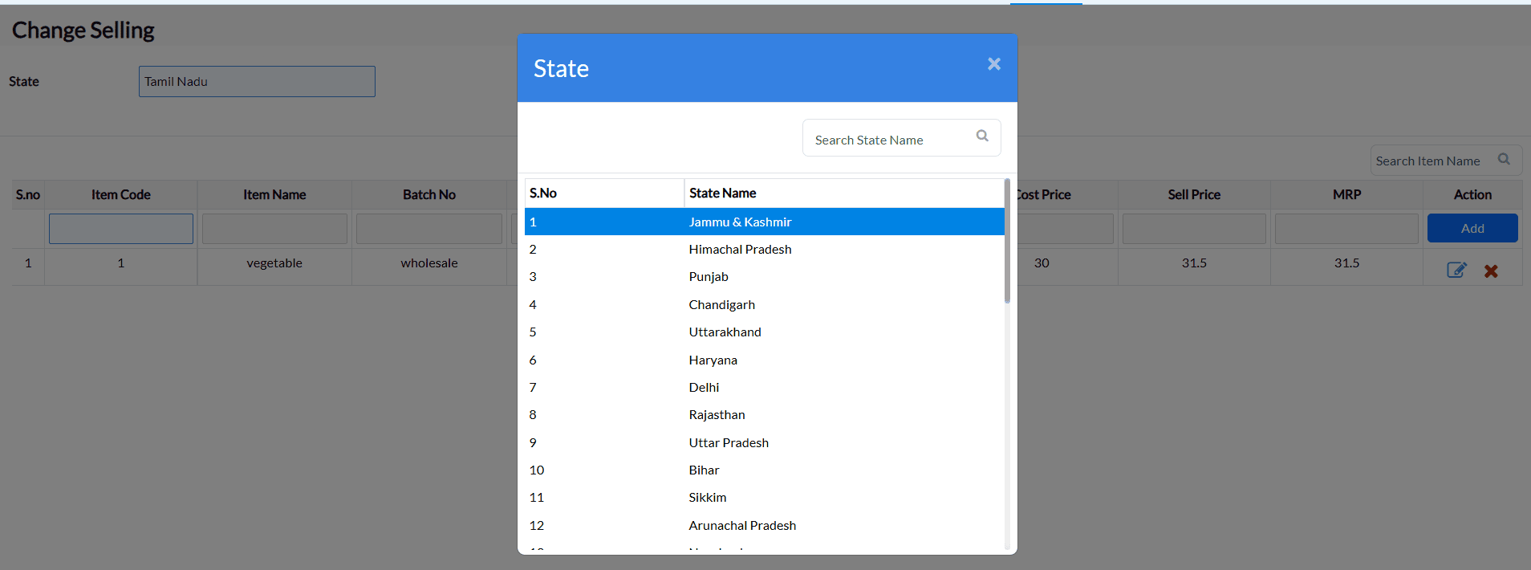Delete the vegetable row with the red X

[1491, 271]
